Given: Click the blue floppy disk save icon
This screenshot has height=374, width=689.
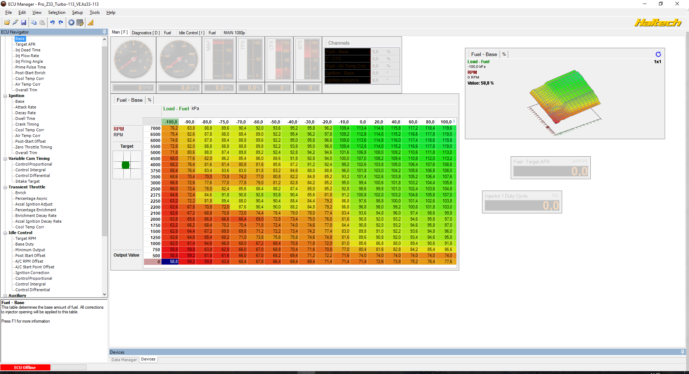Looking at the screenshot, I should coord(24,22).
